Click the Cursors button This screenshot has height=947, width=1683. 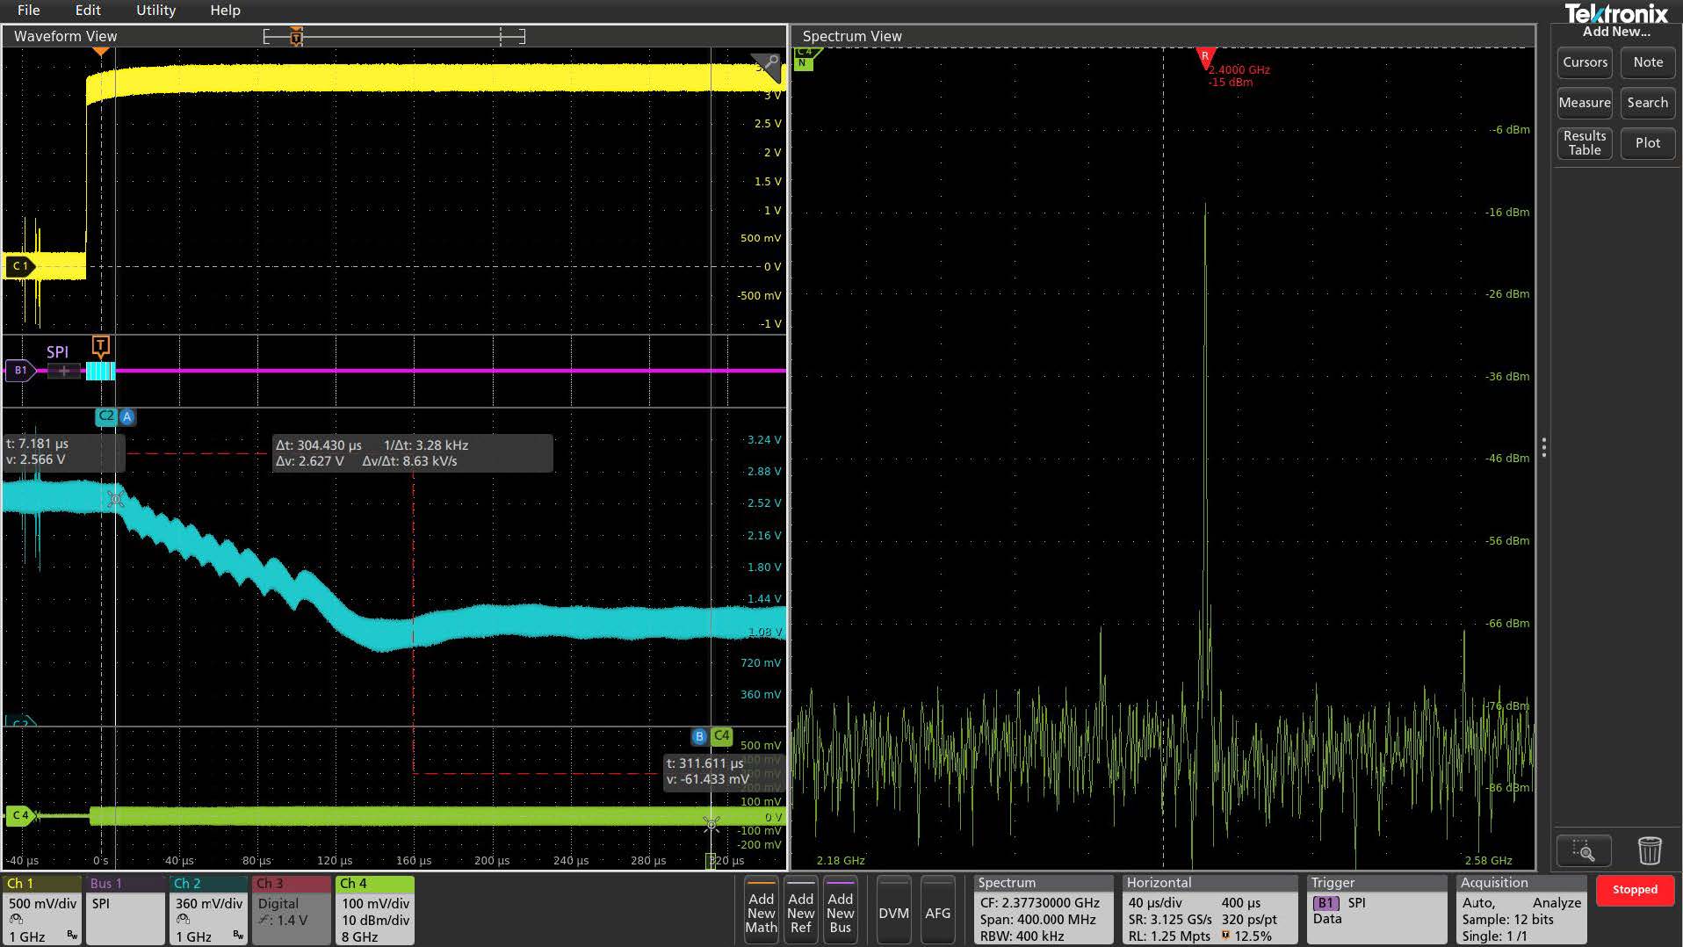(1585, 62)
